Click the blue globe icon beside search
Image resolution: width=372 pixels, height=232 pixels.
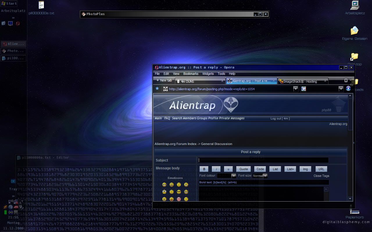click(x=348, y=88)
